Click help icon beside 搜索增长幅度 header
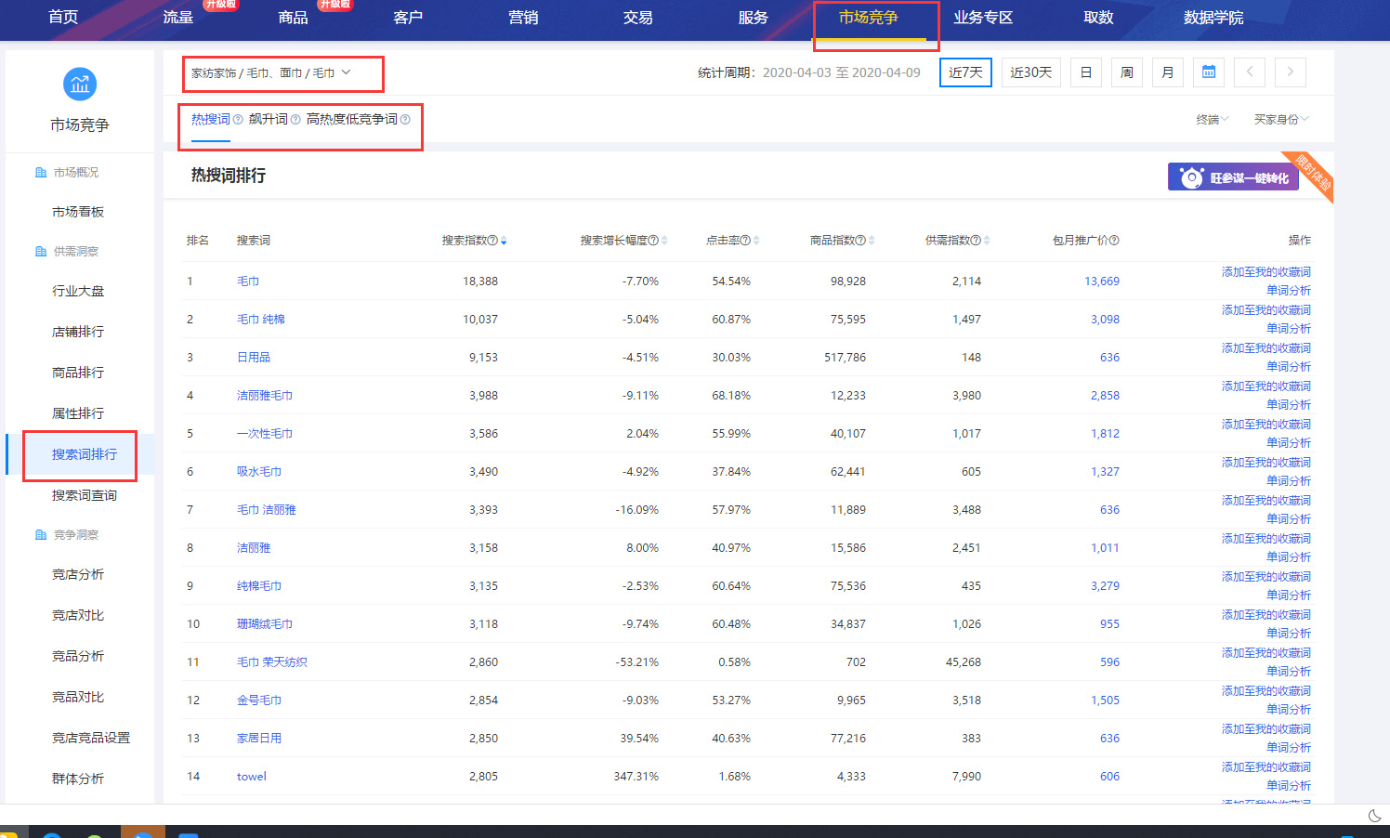The height and width of the screenshot is (838, 1390). 653,241
